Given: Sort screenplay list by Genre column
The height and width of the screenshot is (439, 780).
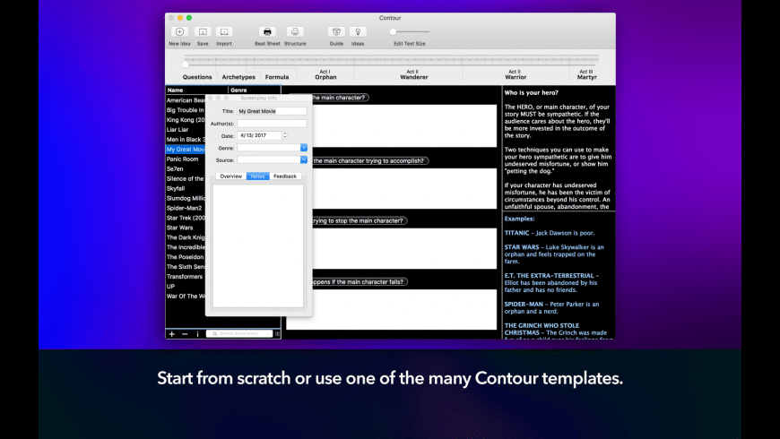Looking at the screenshot, I should coord(255,90).
